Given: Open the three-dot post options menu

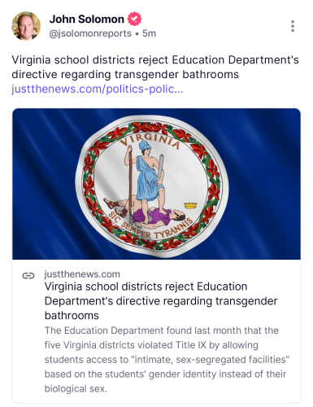Looking at the screenshot, I should point(293,26).
